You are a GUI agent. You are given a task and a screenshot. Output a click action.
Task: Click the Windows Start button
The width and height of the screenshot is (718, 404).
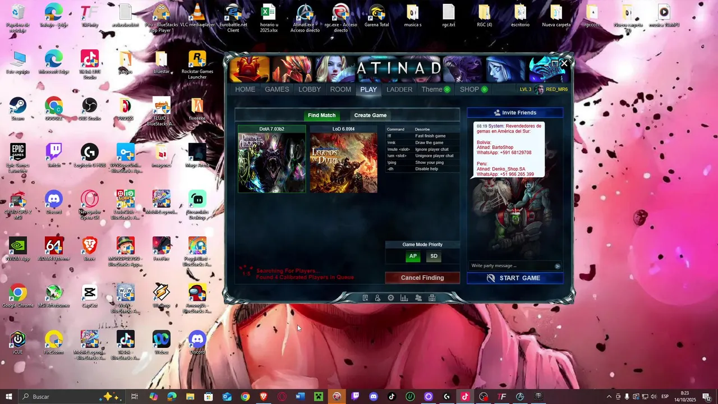point(8,397)
